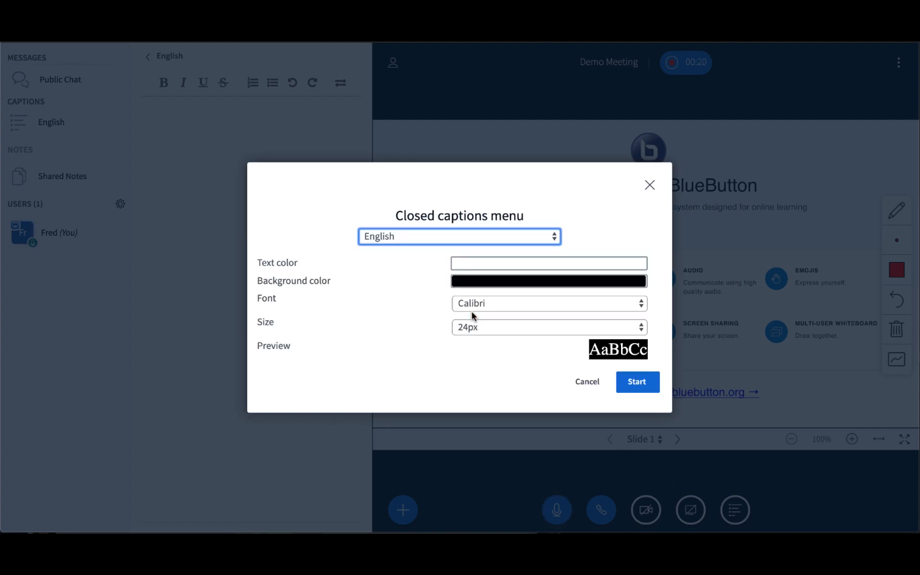Click the pencil drawing tool icon
This screenshot has width=920, height=575.
click(896, 210)
